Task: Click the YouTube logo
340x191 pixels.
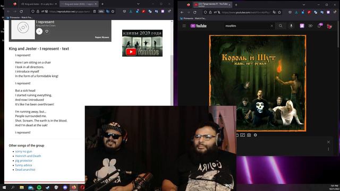Action: 198,26
